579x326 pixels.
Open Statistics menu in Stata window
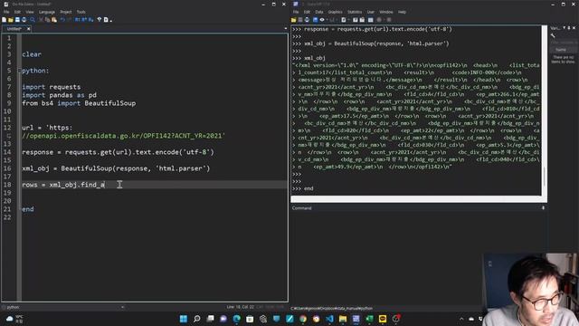(x=355, y=12)
